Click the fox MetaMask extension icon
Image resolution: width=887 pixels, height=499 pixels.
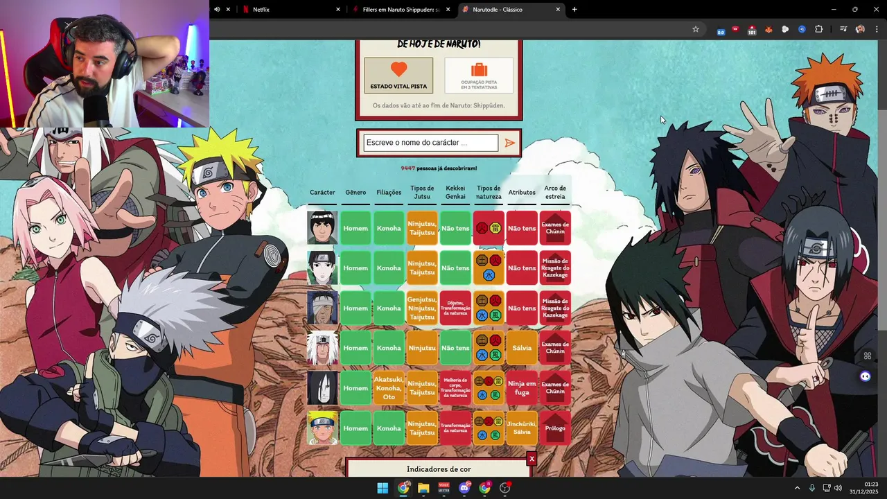769,29
